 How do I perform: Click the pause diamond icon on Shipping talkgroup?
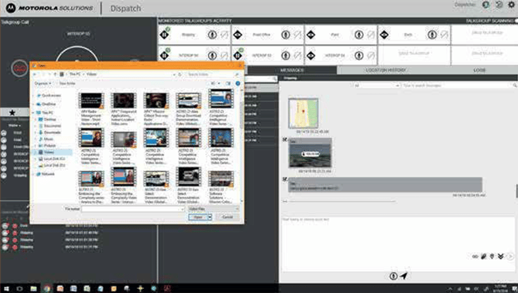[x=164, y=34]
